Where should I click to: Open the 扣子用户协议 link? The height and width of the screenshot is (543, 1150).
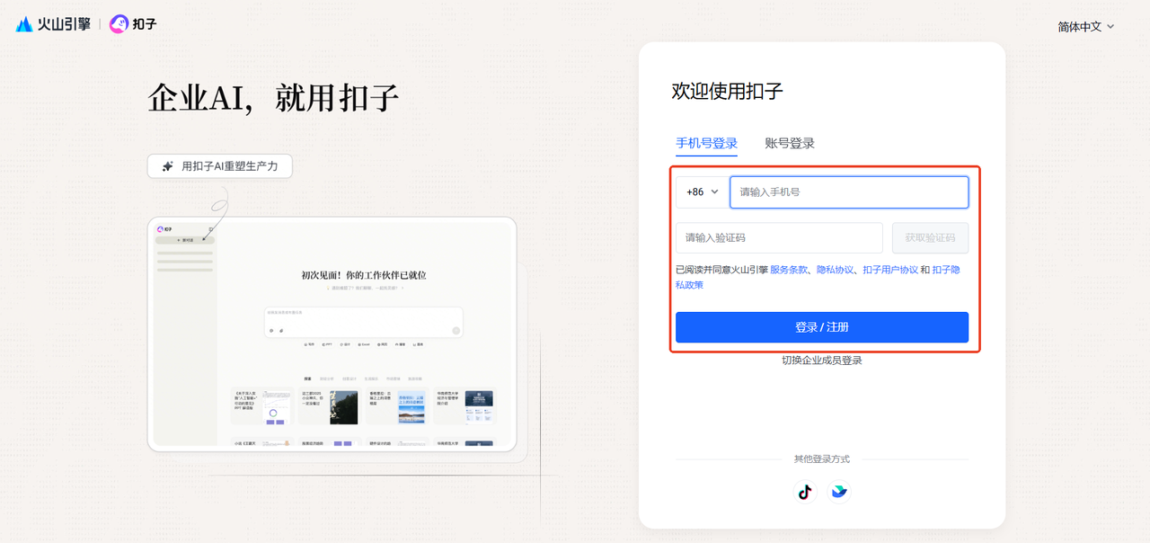tap(889, 269)
